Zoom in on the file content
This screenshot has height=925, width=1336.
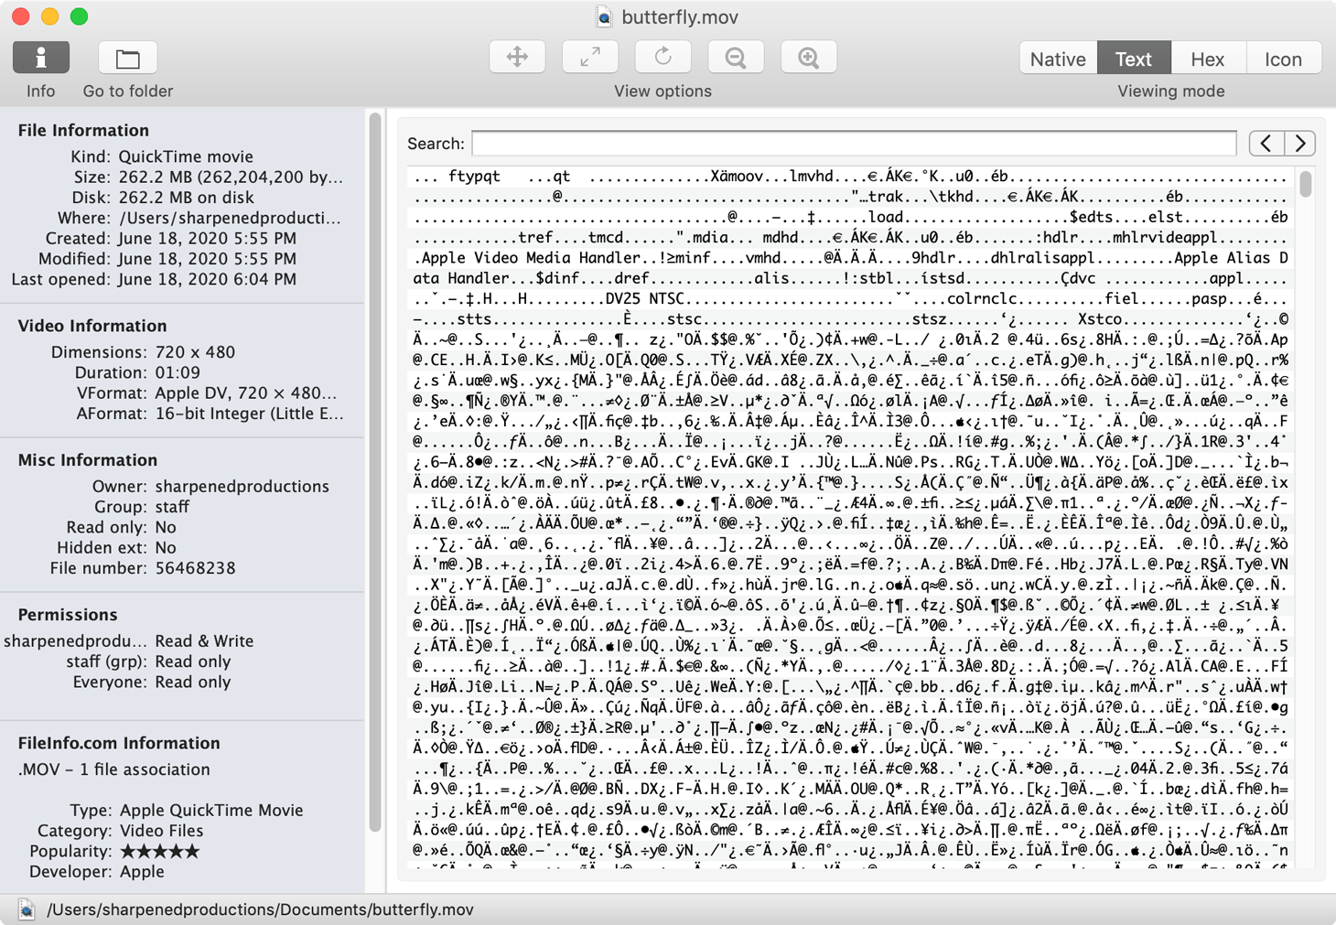pyautogui.click(x=808, y=56)
